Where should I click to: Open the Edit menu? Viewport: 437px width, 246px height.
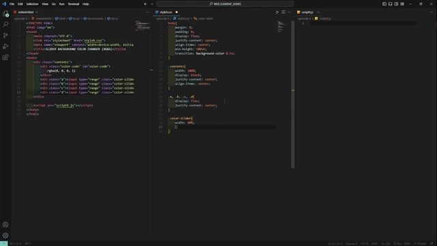tap(20, 4)
